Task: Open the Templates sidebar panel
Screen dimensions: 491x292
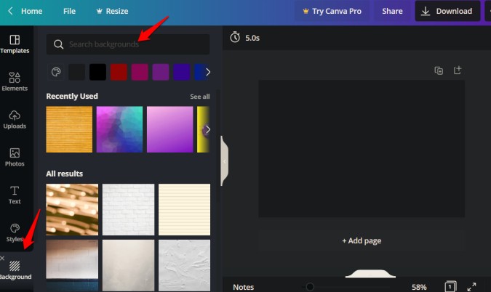Action: 15,44
